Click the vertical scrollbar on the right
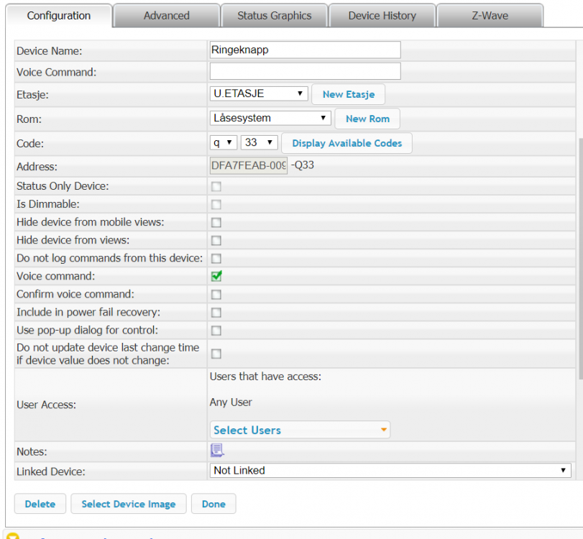 579,259
